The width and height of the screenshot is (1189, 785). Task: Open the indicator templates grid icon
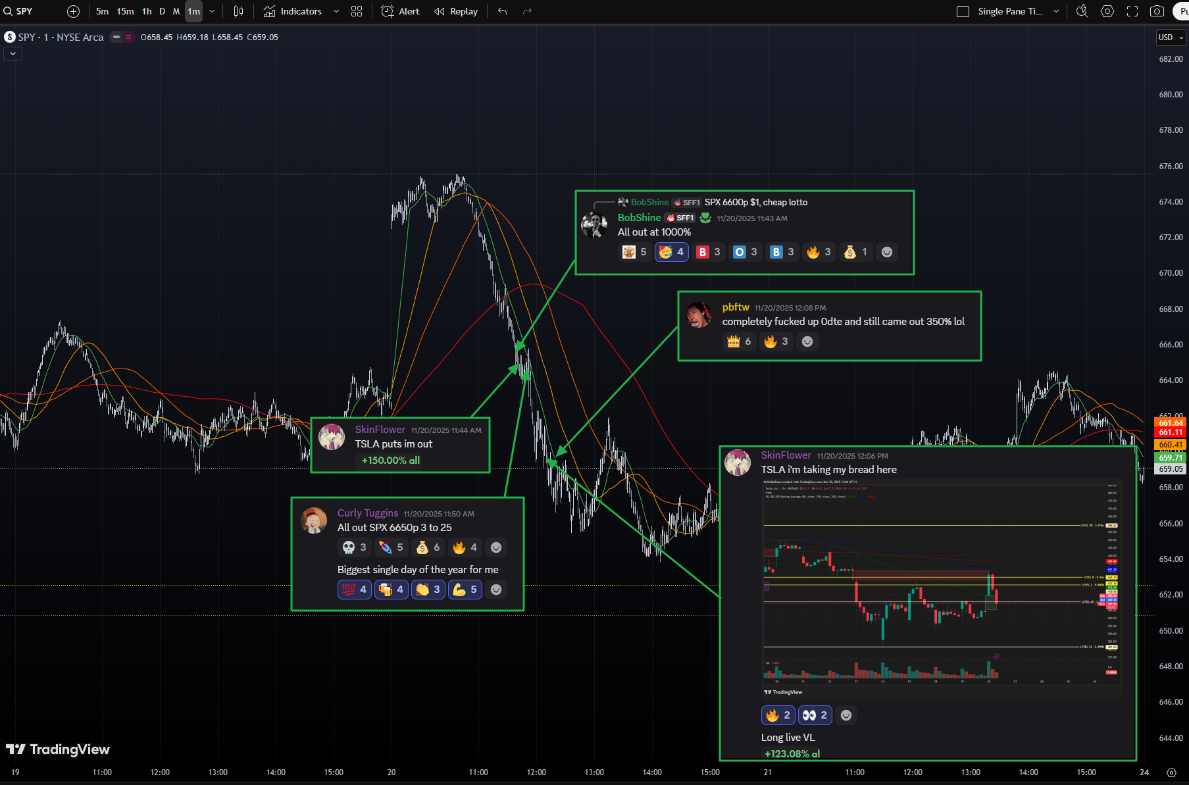357,11
